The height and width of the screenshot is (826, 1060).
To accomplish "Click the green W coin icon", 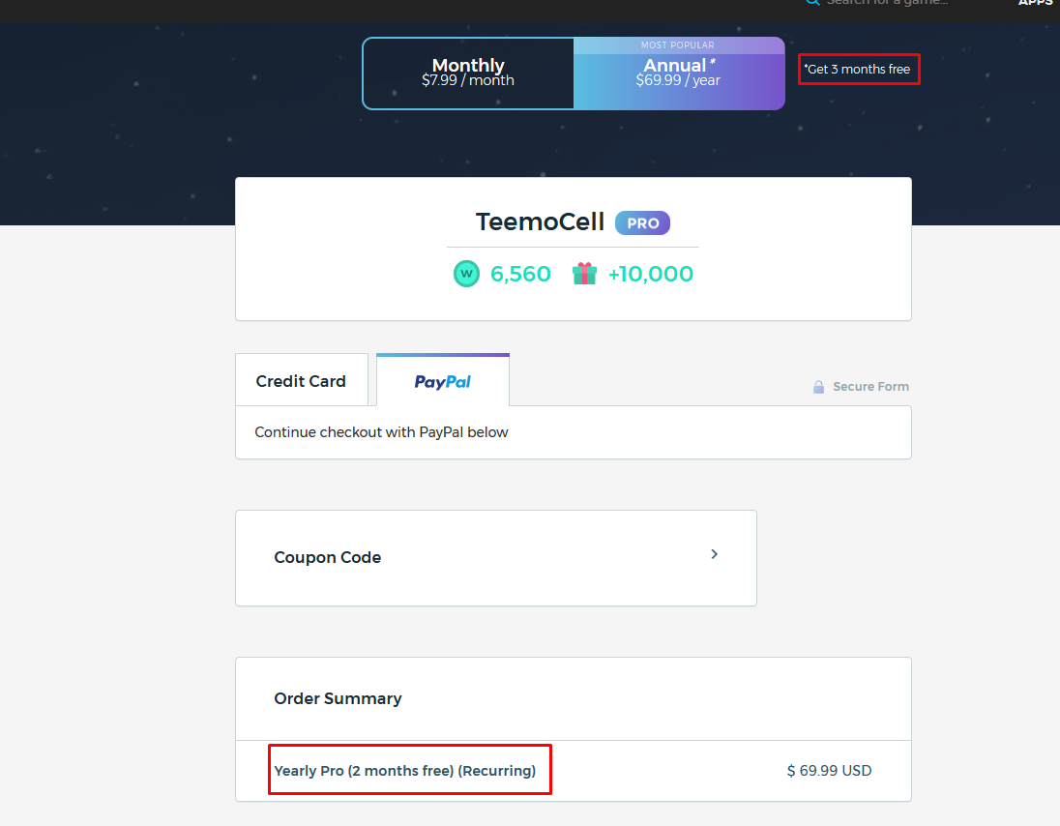I will [x=467, y=274].
